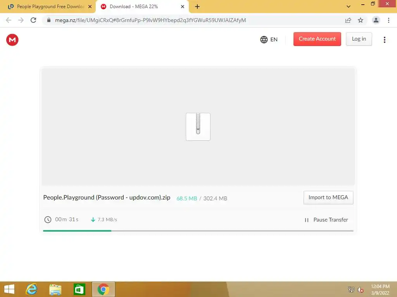Click the green download speed arrow icon

tap(93, 220)
